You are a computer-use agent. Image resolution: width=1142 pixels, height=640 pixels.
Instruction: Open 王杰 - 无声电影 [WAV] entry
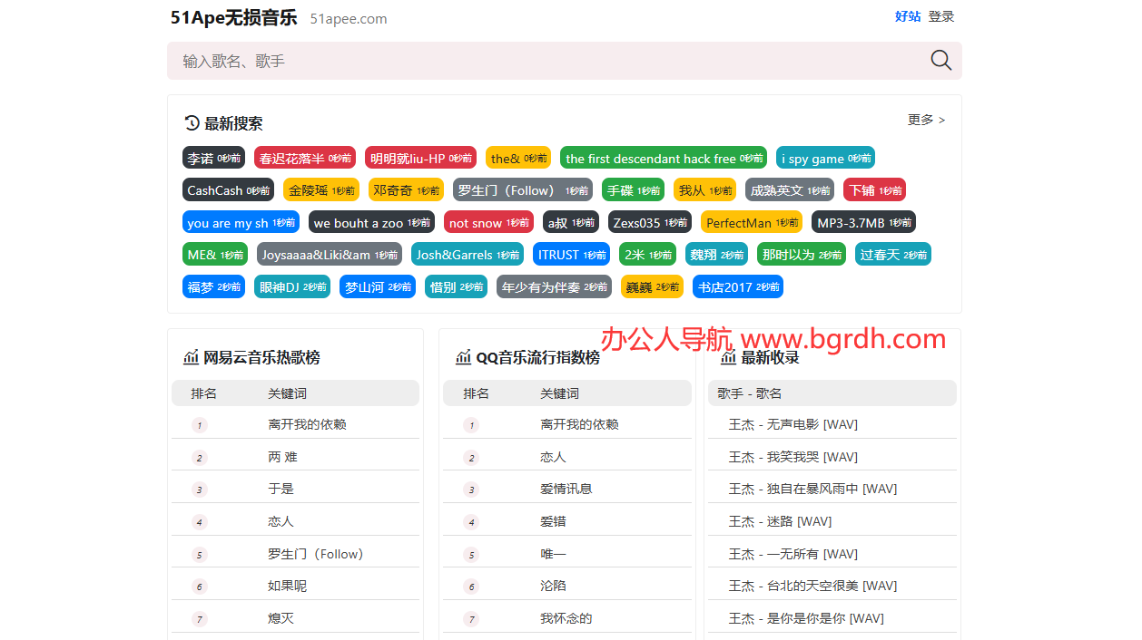point(793,424)
